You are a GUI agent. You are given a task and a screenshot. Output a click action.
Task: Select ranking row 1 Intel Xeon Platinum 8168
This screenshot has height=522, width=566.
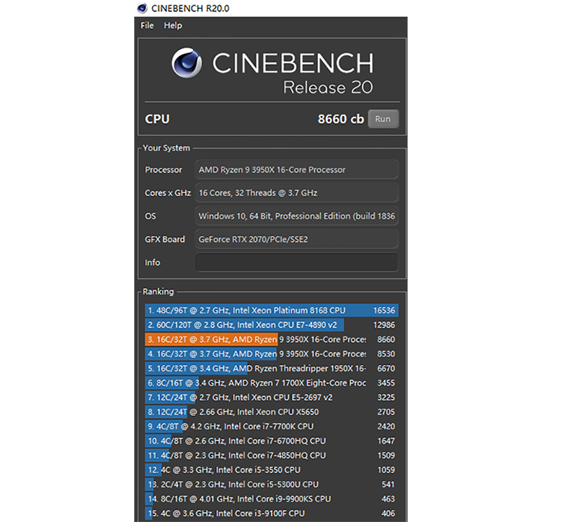coord(272,310)
